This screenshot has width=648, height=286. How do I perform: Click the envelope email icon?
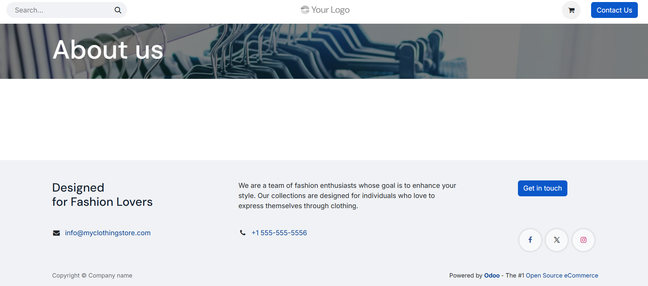(x=56, y=233)
